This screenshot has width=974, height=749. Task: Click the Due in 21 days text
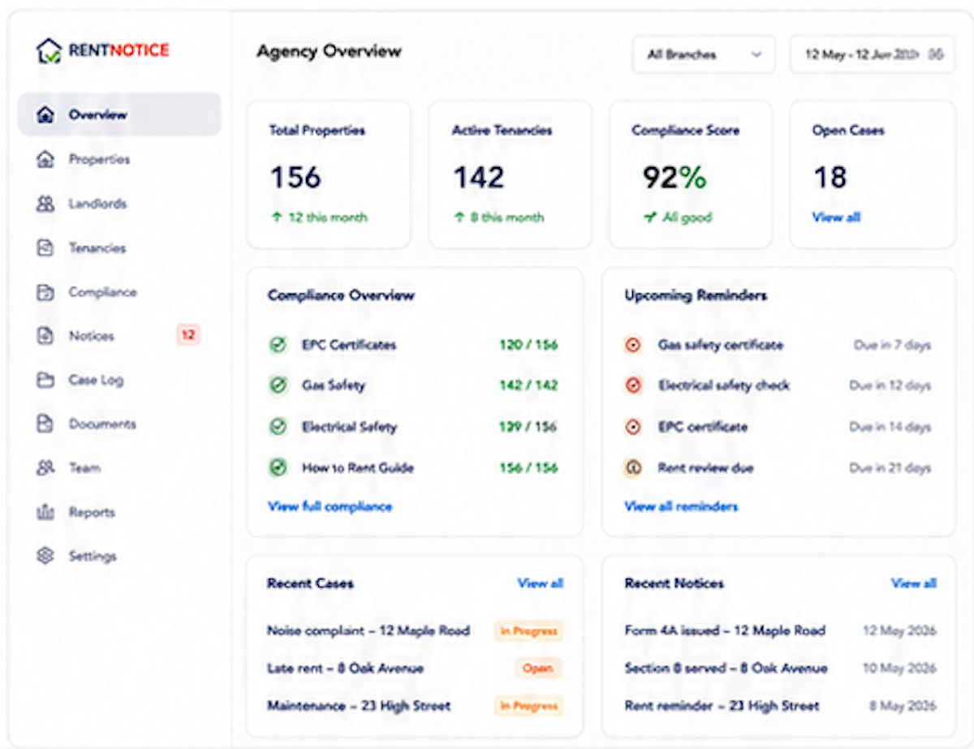coord(890,467)
